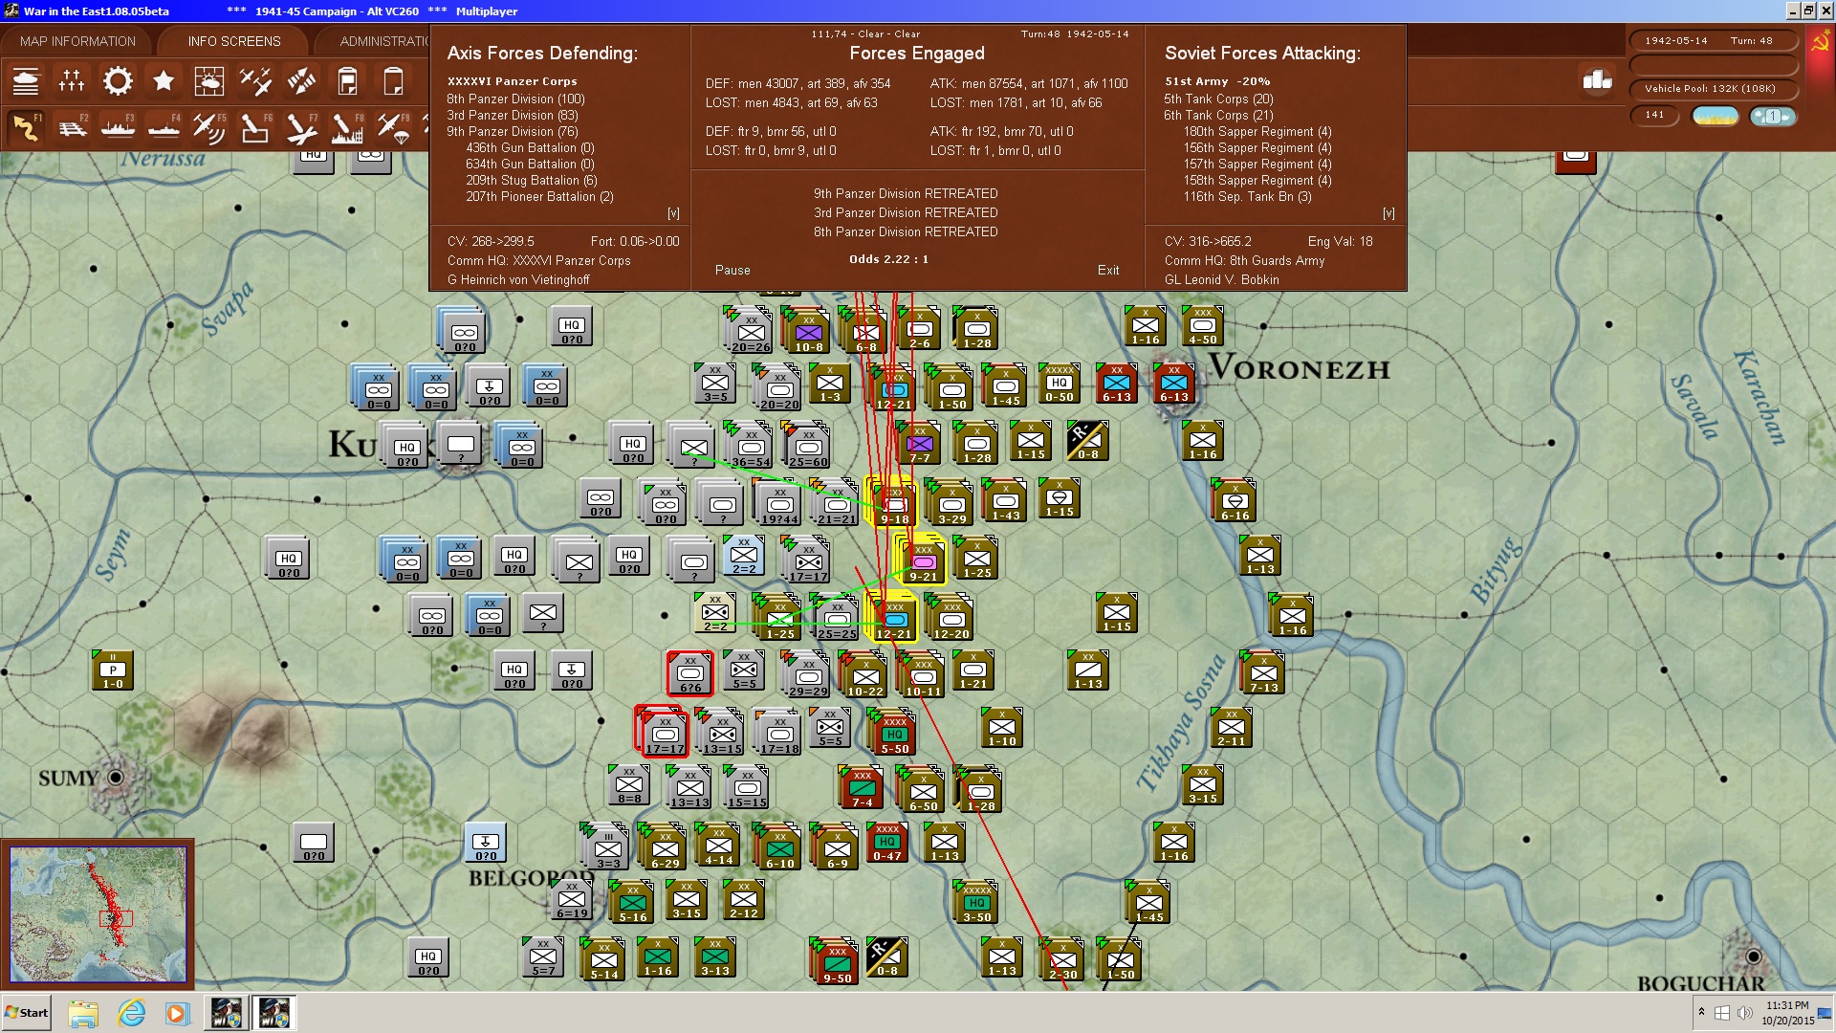Open the ADMINISTRATION tab
This screenshot has width=1836, height=1033.
(x=384, y=41)
